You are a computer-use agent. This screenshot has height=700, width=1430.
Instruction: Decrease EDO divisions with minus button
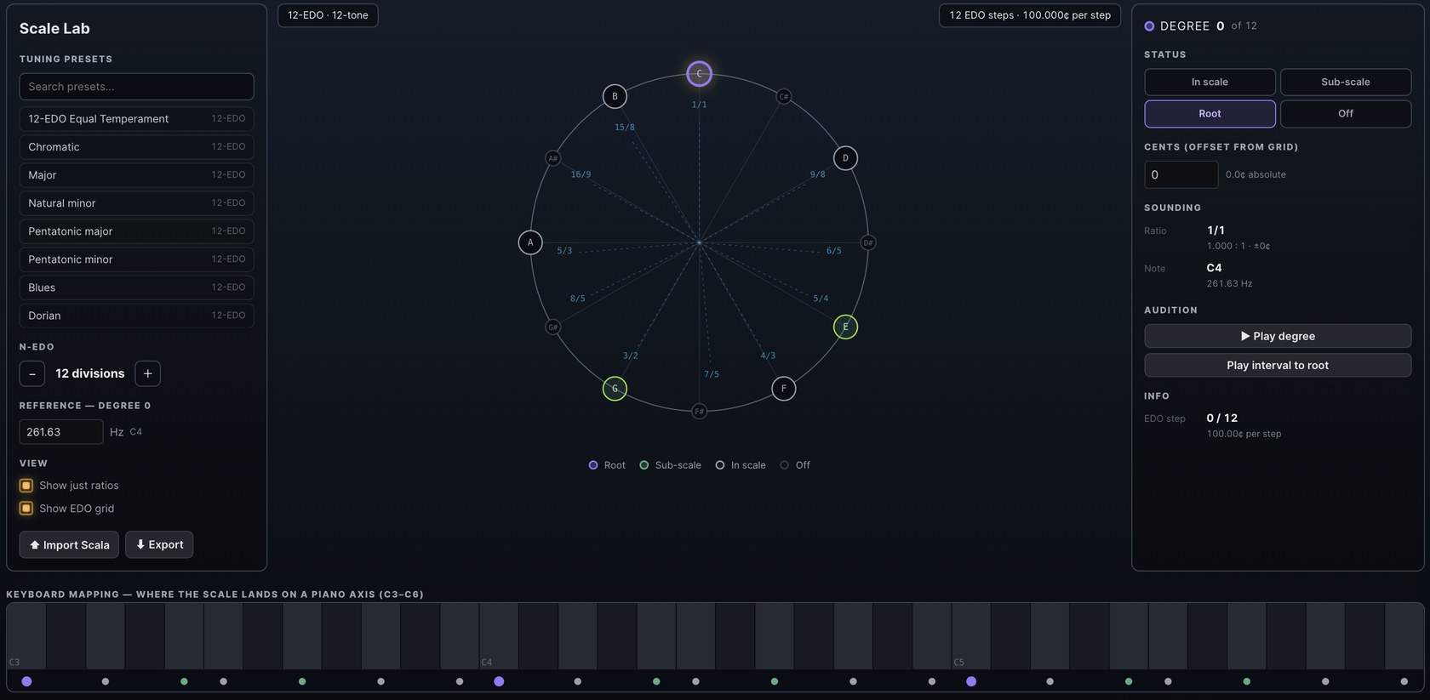click(x=32, y=373)
